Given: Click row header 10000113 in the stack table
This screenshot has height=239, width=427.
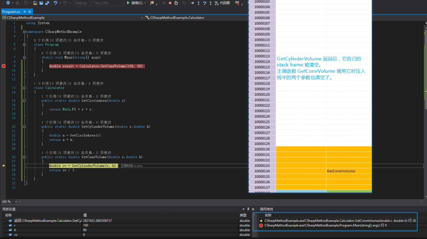Looking at the screenshot, I should (262, 56).
